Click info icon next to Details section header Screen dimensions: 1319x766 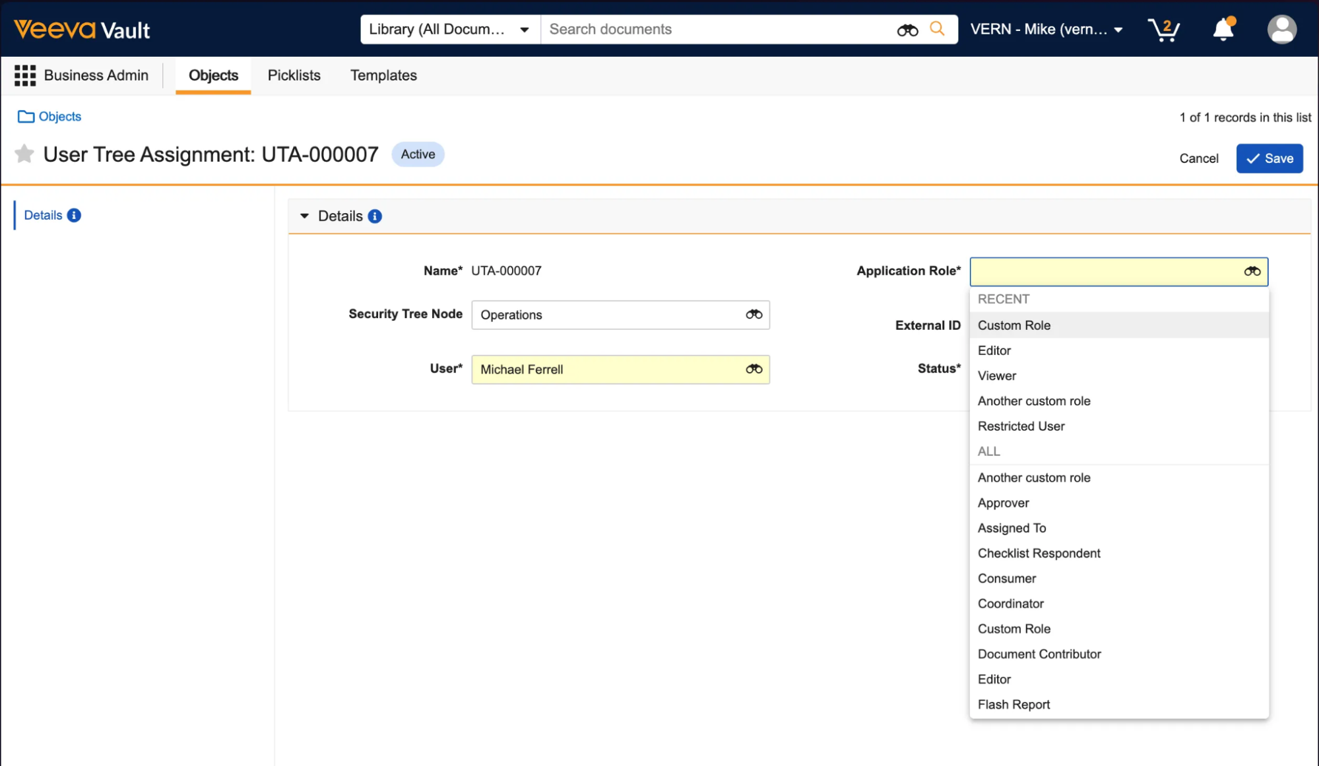click(x=375, y=216)
